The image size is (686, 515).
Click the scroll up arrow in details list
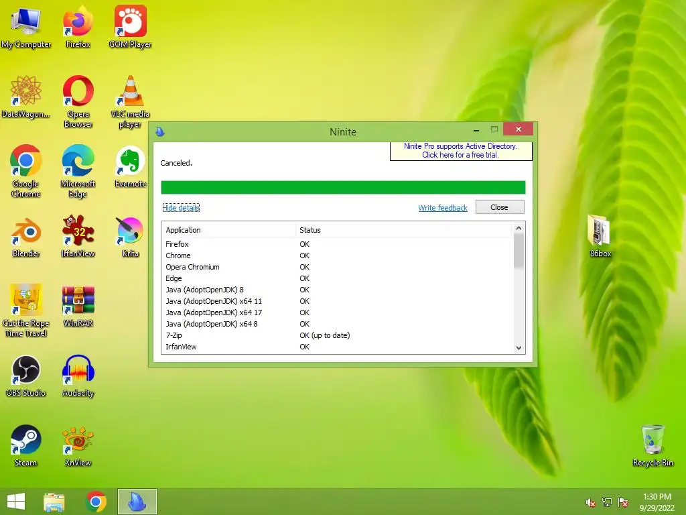tap(519, 228)
